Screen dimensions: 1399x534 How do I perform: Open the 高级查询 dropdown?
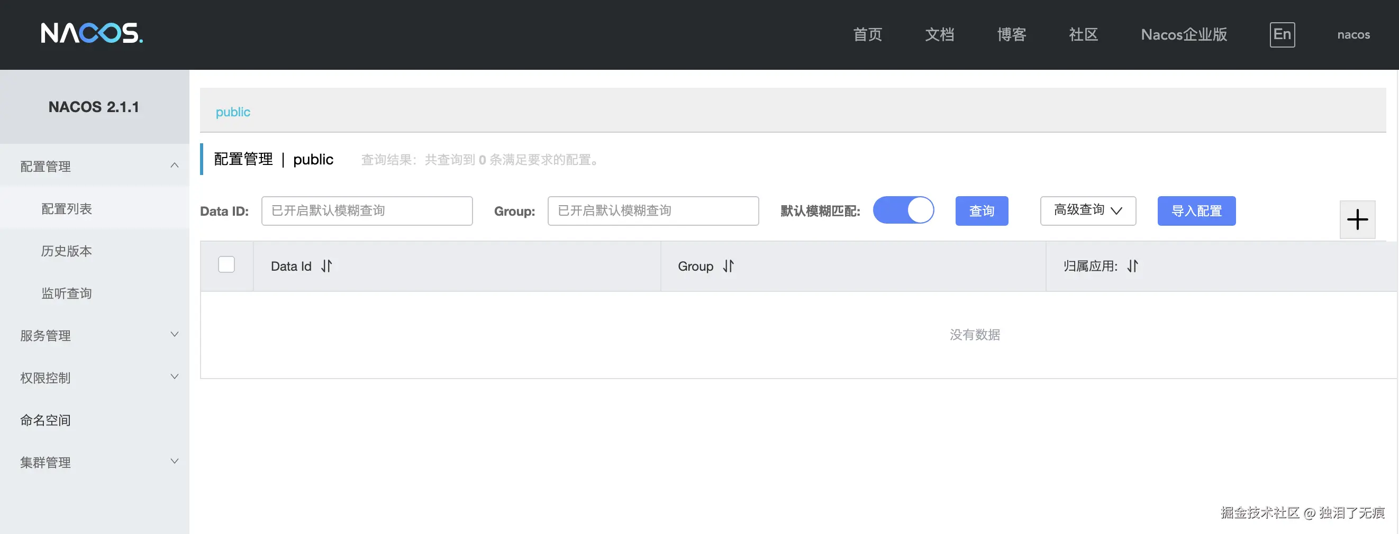(x=1088, y=210)
